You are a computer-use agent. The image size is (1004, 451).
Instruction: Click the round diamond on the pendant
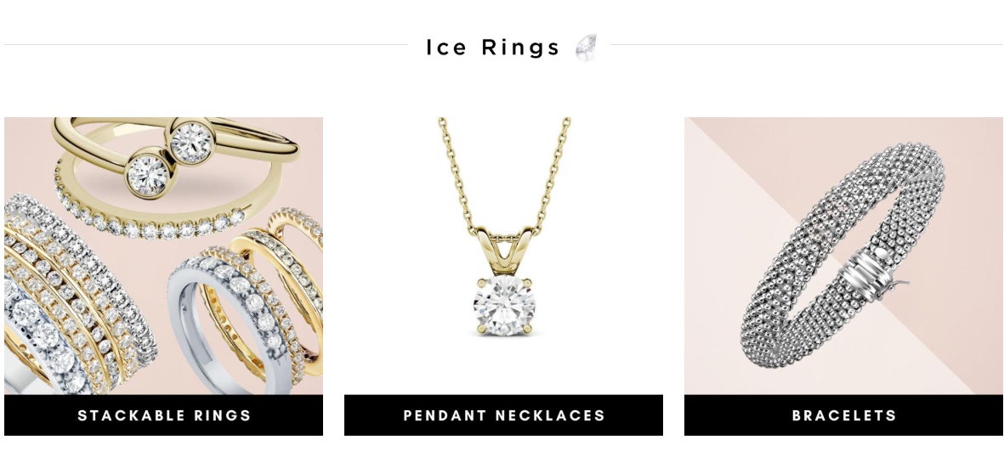(504, 306)
